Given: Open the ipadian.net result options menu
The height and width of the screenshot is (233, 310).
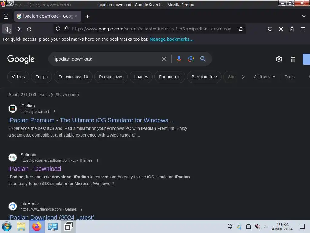Looking at the screenshot, I should point(54,112).
